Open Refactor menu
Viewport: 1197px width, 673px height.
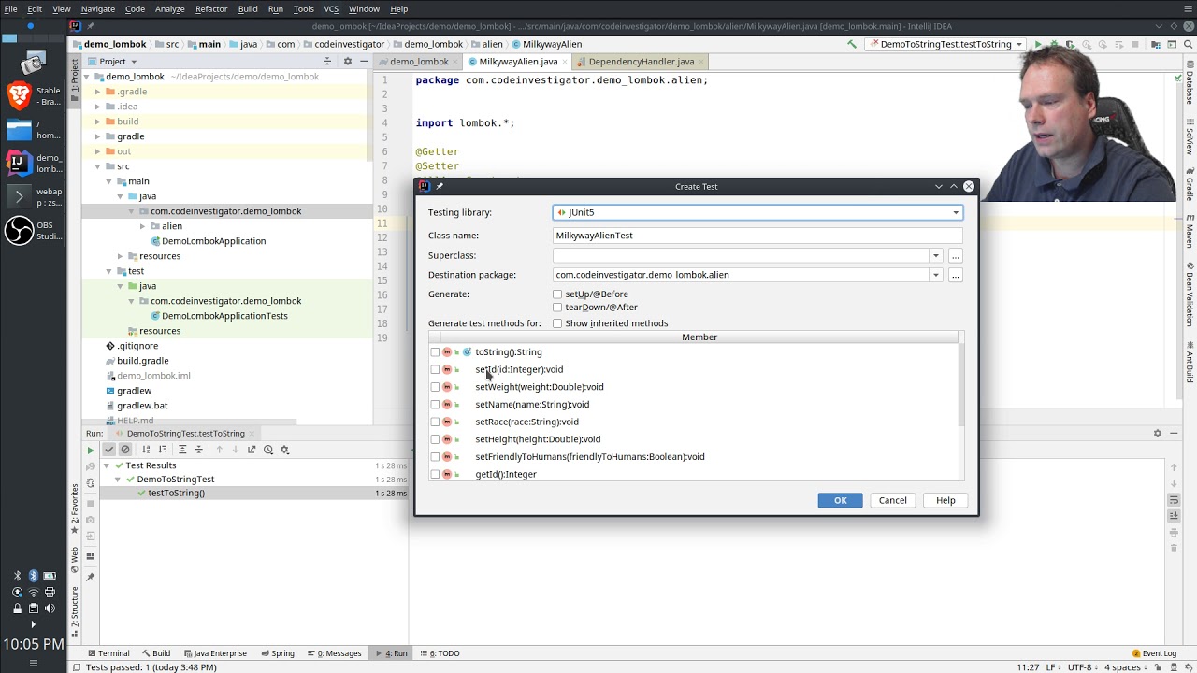click(x=211, y=8)
